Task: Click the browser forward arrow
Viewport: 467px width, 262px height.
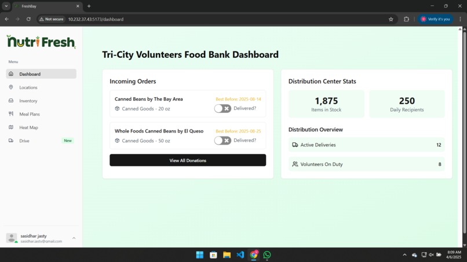Action: point(17,19)
